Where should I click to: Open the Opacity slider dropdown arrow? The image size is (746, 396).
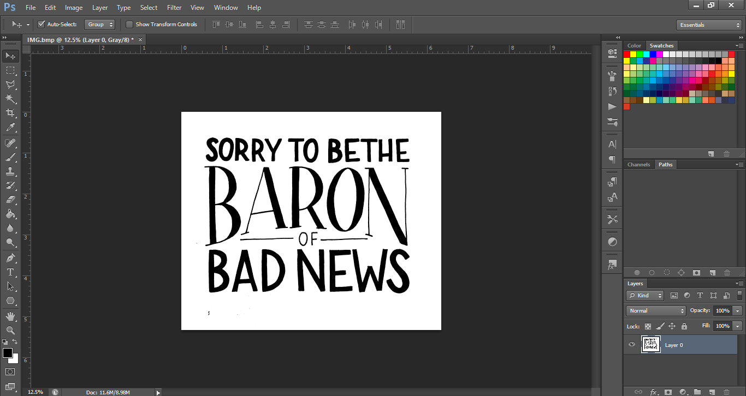(x=738, y=310)
